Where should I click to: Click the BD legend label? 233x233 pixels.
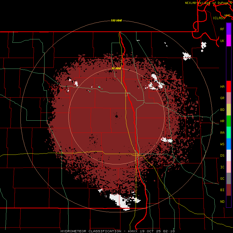click(x=222, y=110)
